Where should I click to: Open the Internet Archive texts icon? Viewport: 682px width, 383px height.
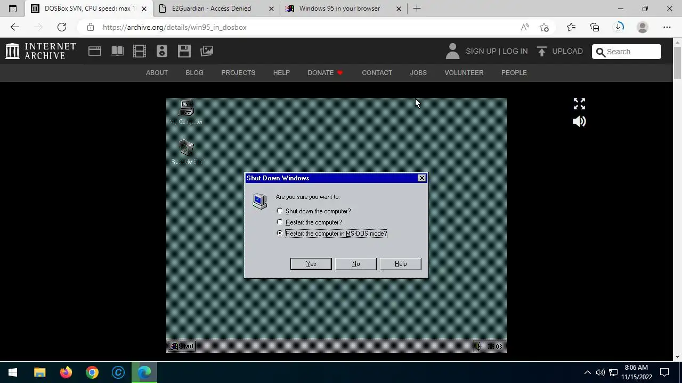point(117,51)
